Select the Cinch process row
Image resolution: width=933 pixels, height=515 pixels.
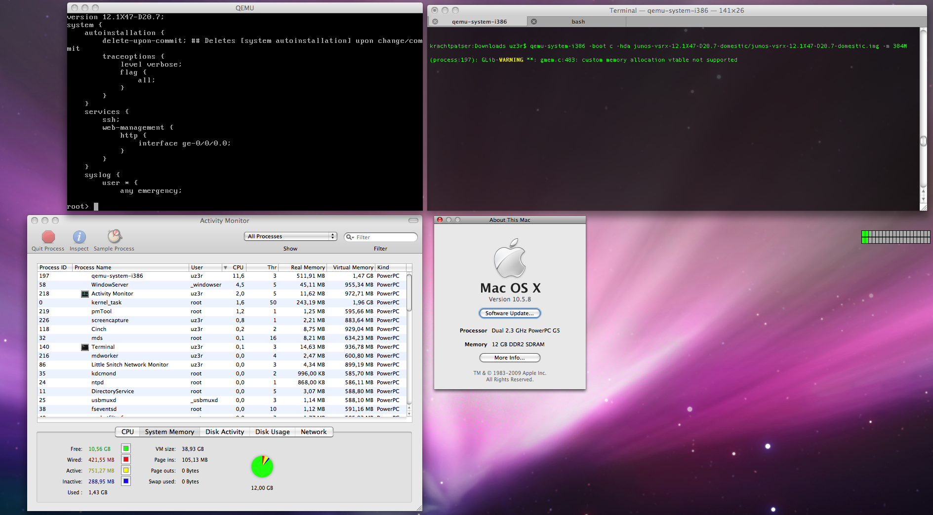pos(222,330)
